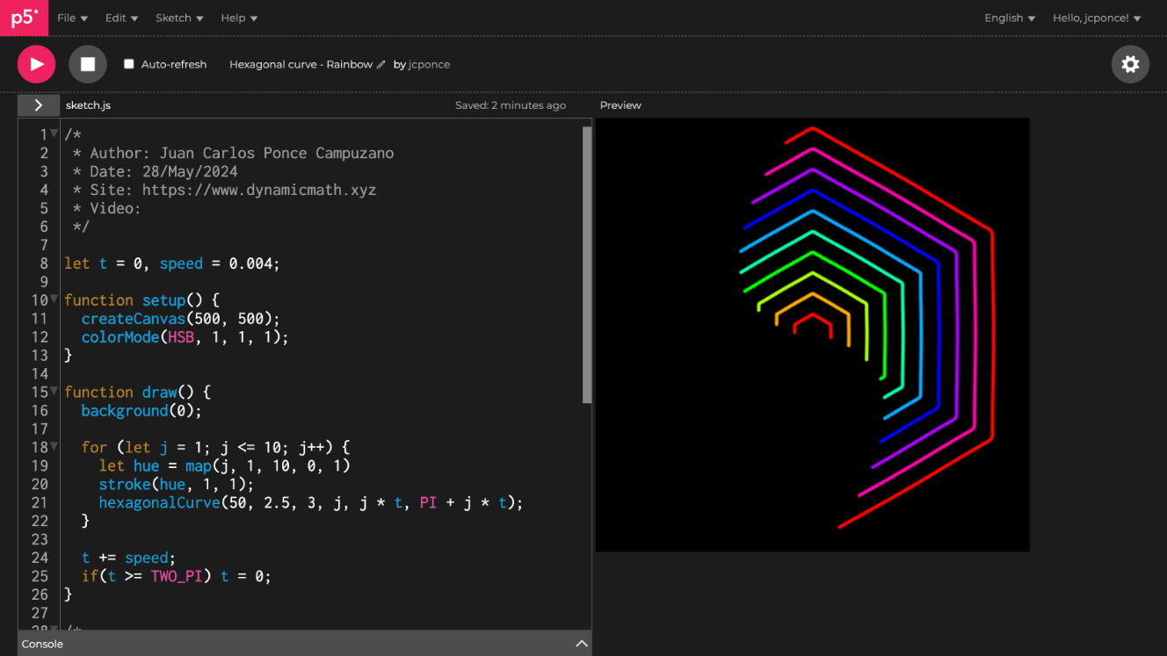Open the File menu
The width and height of the screenshot is (1167, 656).
(x=72, y=18)
